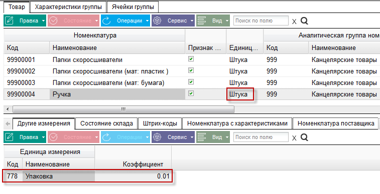
Task: Expand the lower Сервис dropdown arrow
Action: coord(192,137)
